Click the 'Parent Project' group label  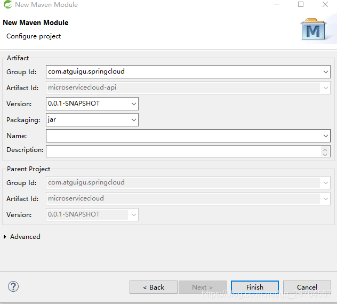pos(28,169)
